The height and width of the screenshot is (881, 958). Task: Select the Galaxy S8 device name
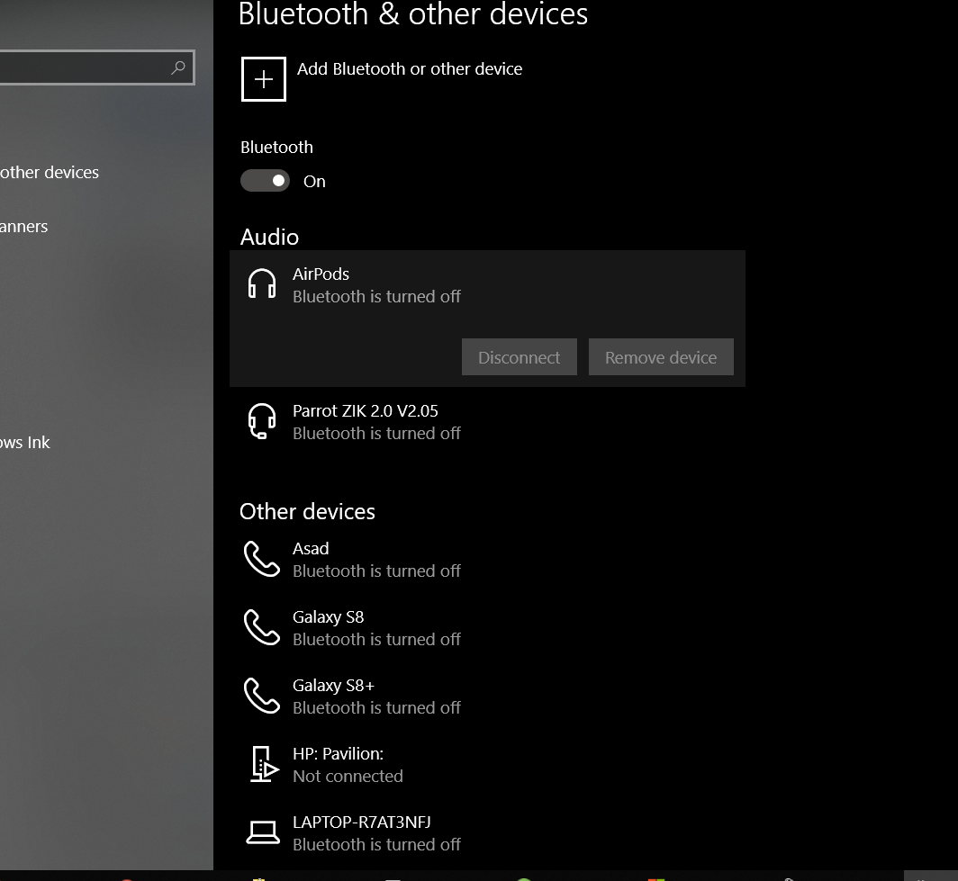[328, 617]
